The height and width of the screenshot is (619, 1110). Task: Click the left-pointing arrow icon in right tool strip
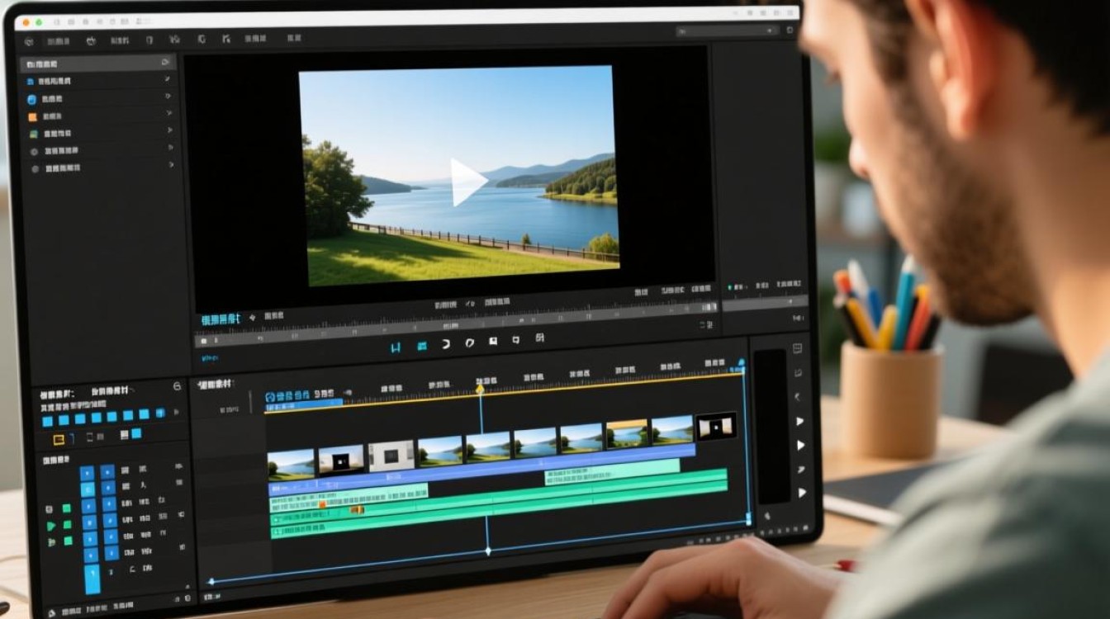click(798, 397)
